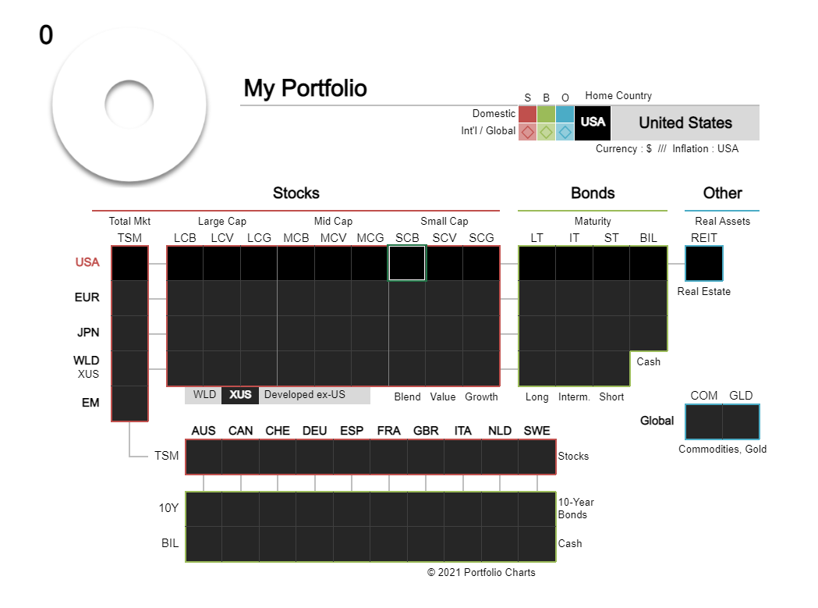818x608 pixels.
Task: Select the USA LCV large cap value cell
Action: tap(221, 263)
